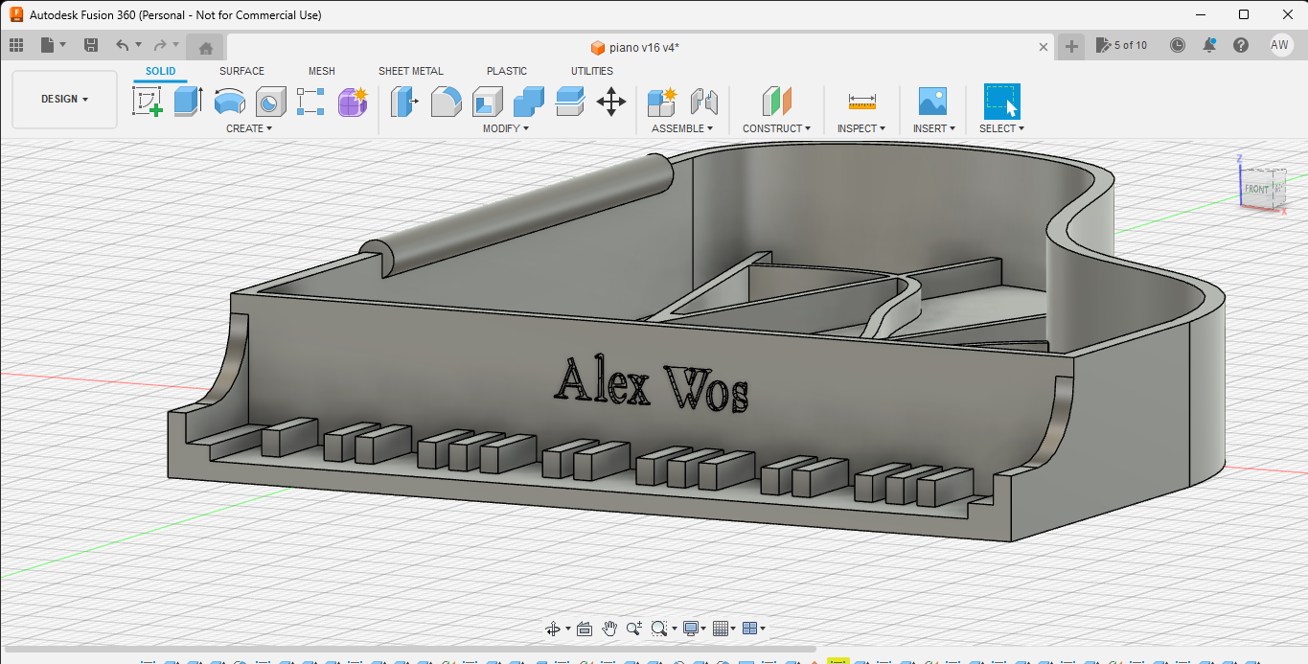Expand the MODIFY dropdown
The image size is (1308, 664).
(505, 127)
